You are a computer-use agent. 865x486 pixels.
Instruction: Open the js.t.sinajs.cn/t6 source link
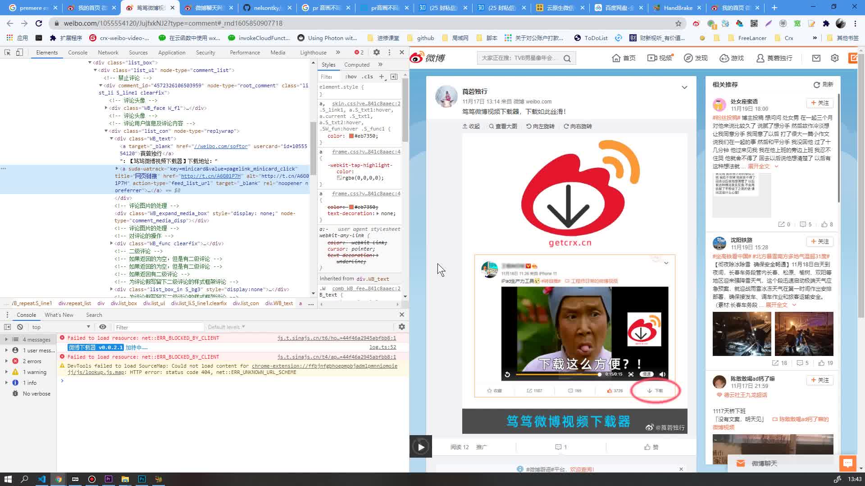(x=337, y=338)
